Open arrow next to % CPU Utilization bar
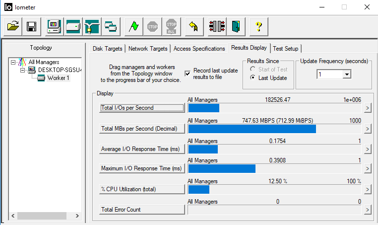This screenshot has width=378, height=225. pyautogui.click(x=368, y=190)
